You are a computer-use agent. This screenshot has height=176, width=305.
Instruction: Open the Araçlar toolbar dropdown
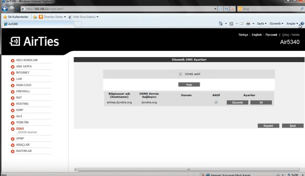tap(292, 24)
